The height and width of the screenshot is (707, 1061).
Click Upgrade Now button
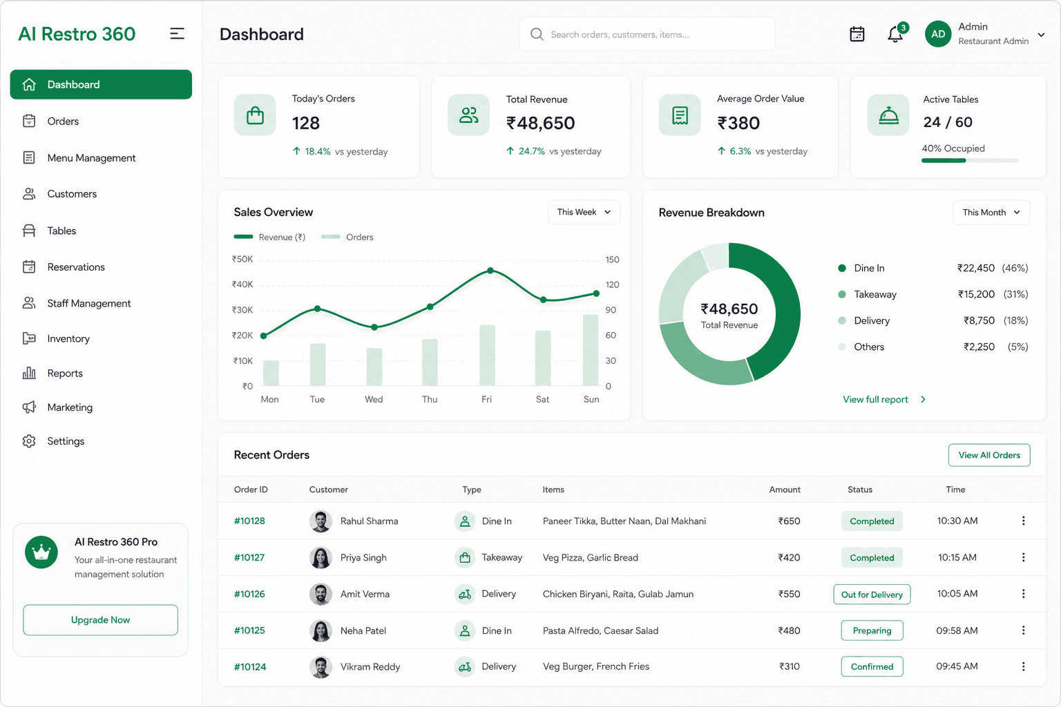[100, 620]
